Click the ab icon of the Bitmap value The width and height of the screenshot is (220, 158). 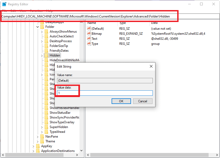(89, 33)
